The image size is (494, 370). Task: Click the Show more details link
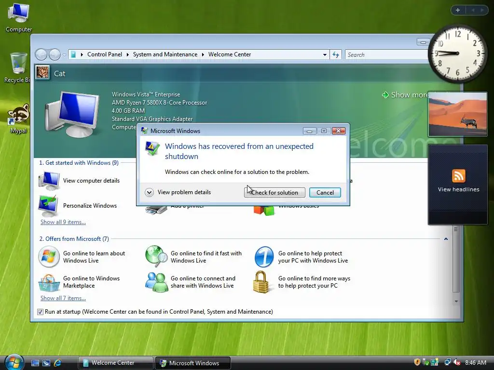click(405, 95)
